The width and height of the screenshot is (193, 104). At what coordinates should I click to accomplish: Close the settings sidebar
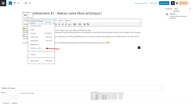point(190,9)
